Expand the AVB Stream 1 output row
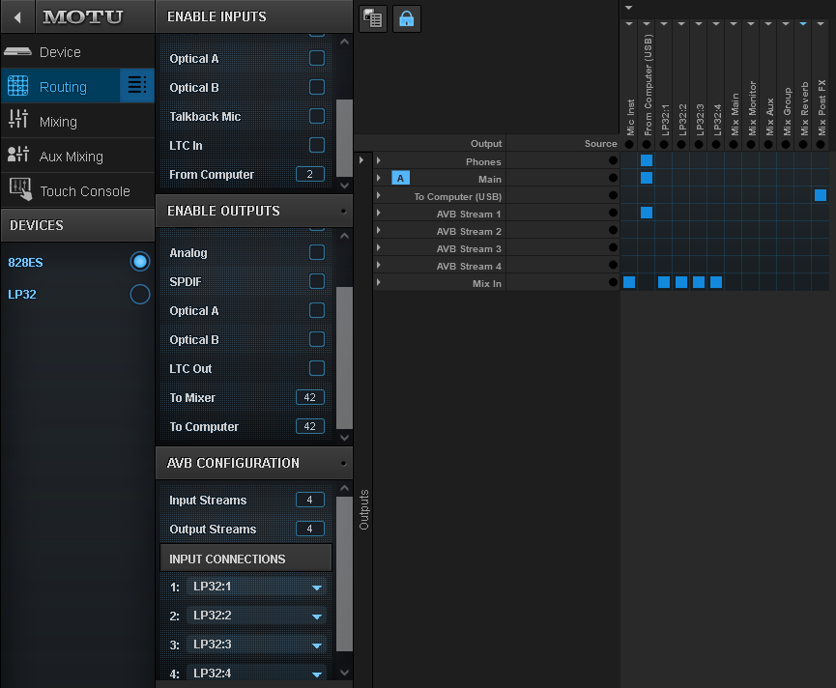The height and width of the screenshot is (688, 836). [379, 213]
